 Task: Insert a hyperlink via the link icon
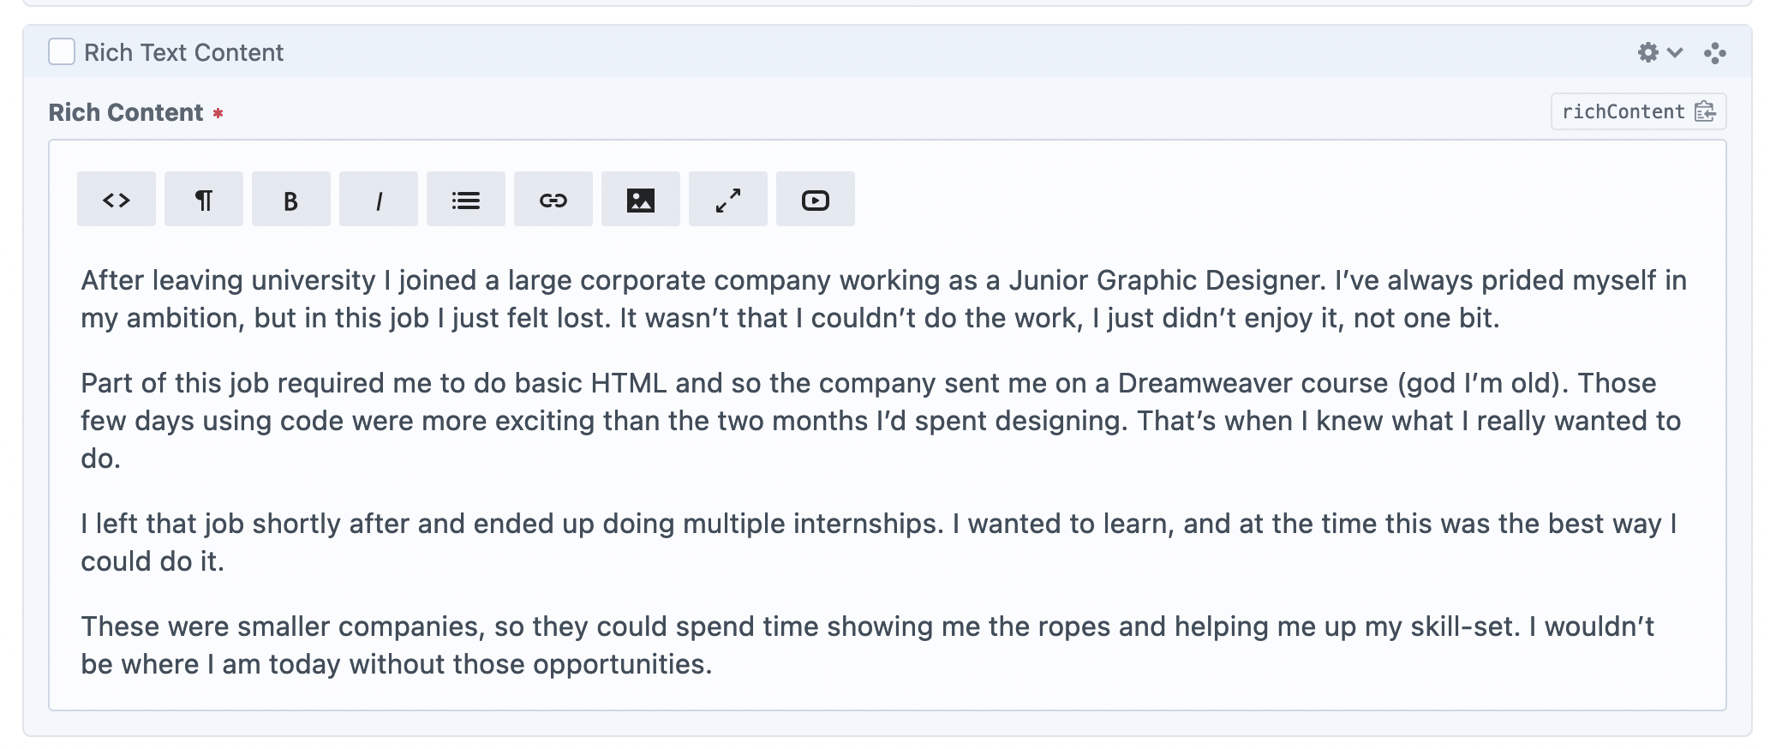coord(553,200)
